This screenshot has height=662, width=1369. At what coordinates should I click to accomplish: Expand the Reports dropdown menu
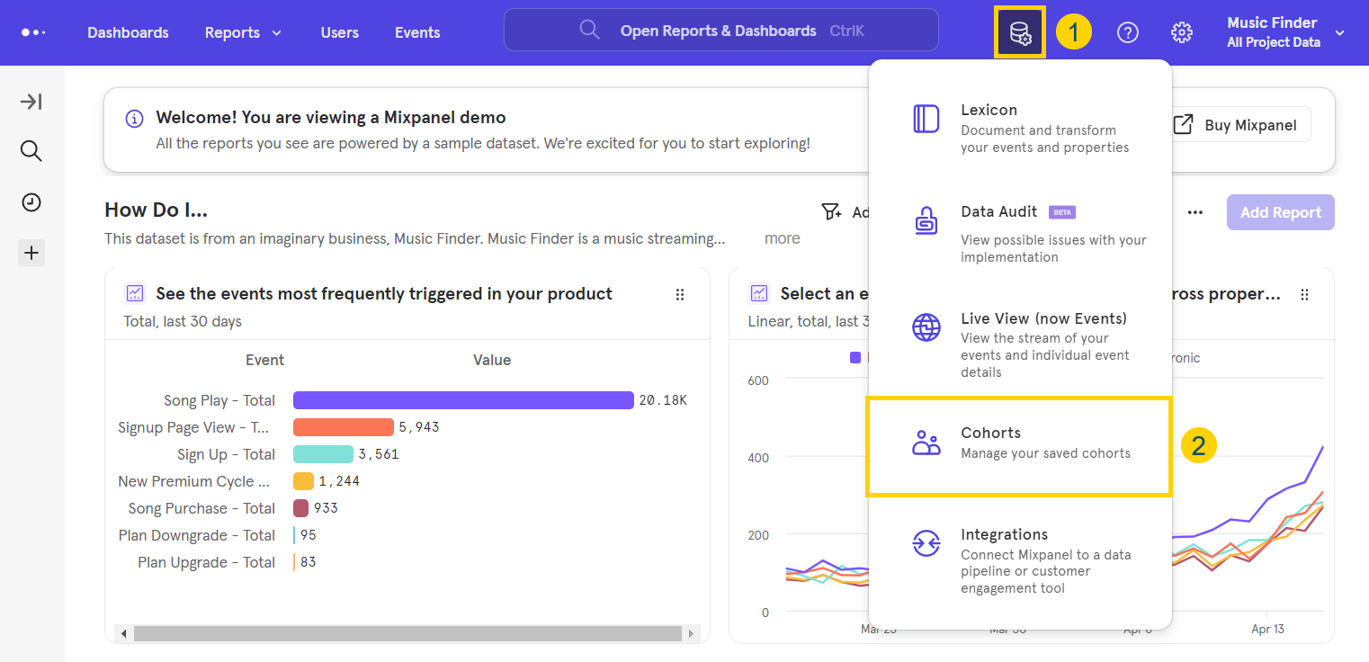tap(243, 32)
